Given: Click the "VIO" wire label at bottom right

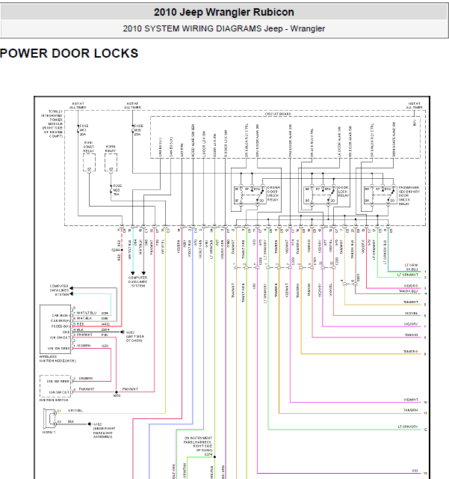Looking at the screenshot, I should 415,471.
